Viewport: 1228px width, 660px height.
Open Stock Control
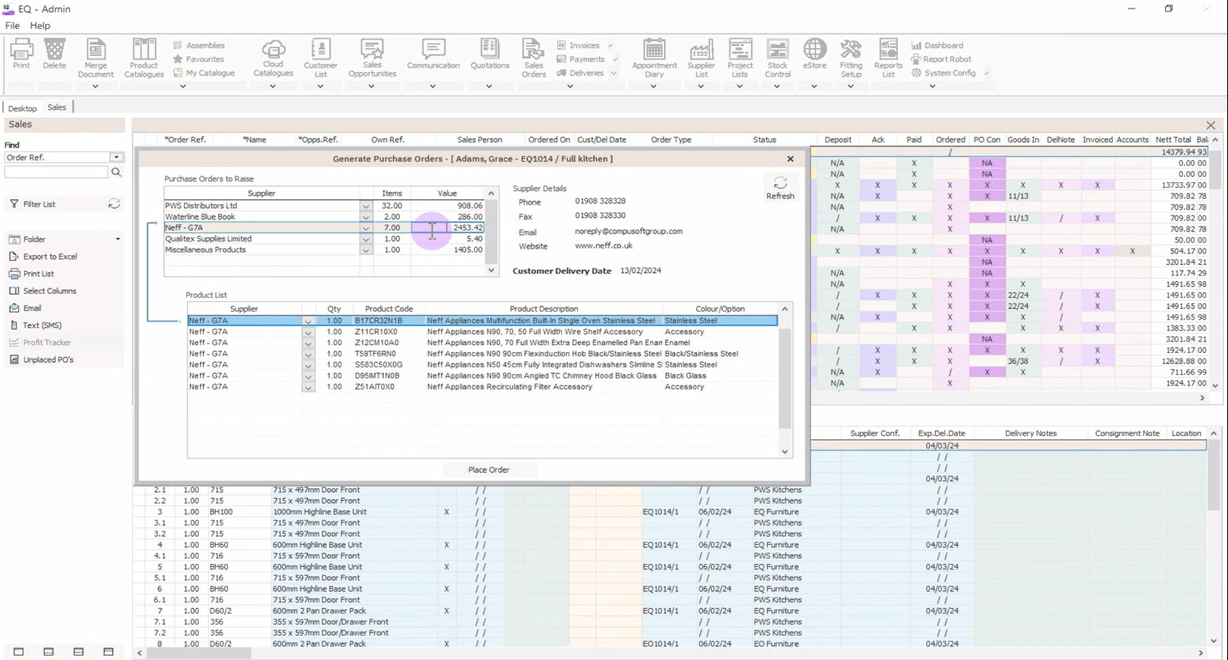pyautogui.click(x=777, y=58)
